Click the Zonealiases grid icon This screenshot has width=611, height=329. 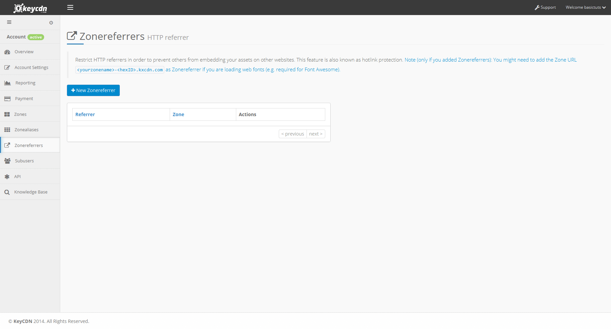[7, 130]
